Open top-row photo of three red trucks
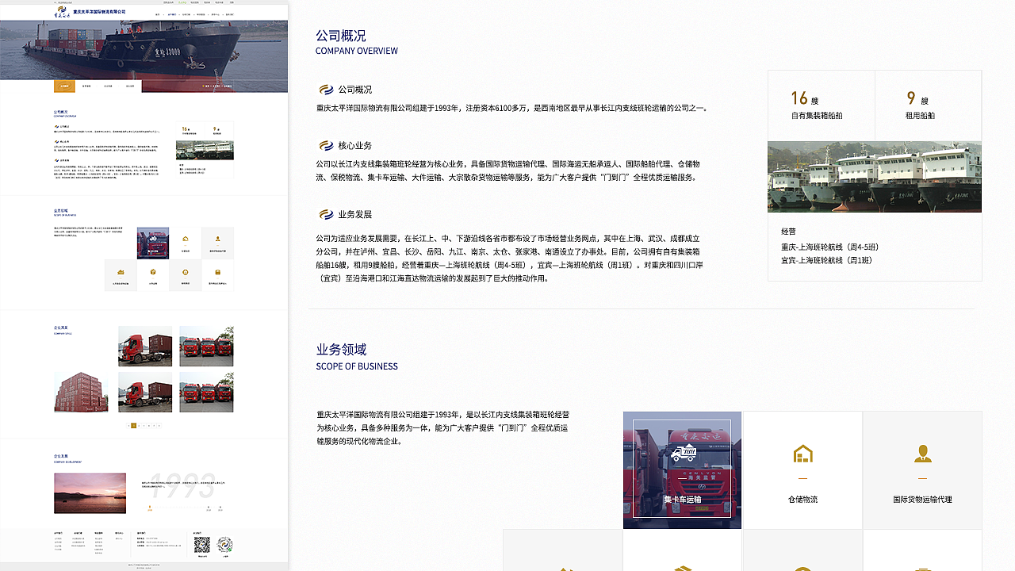The image size is (1015, 571). click(x=206, y=346)
